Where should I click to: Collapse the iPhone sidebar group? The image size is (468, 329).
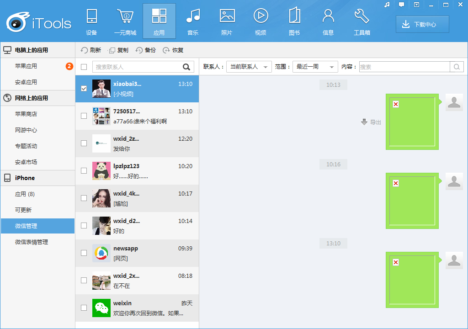click(37, 178)
